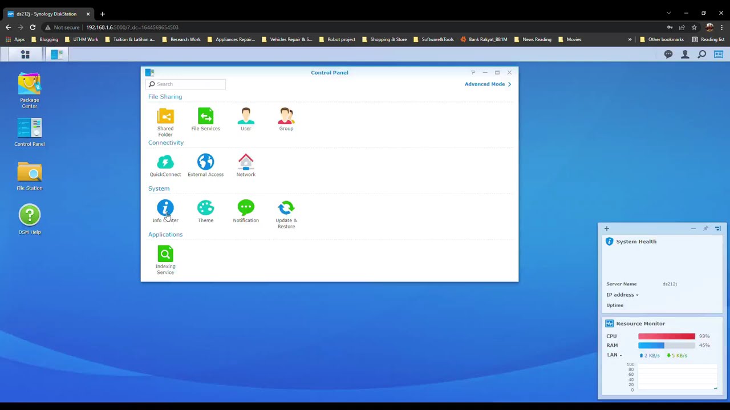Open the User settings icon

246,119
